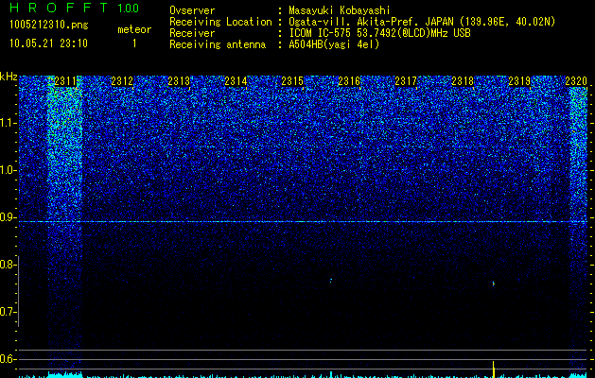The height and width of the screenshot is (378, 595).
Task: Select the Ogata-vill. Akita-Pref. JAPAN location text
Action: (422, 22)
